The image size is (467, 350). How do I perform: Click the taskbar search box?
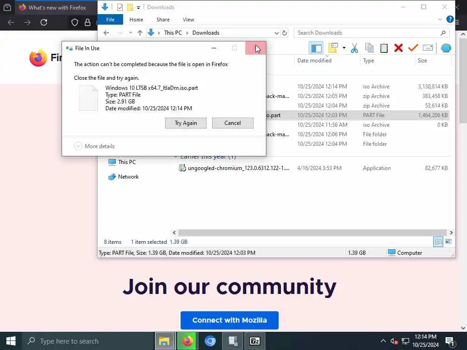[88, 341]
